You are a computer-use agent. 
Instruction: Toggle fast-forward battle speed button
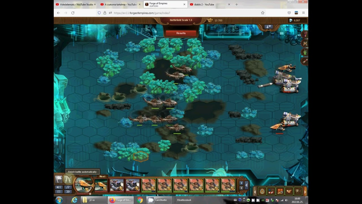point(68,192)
